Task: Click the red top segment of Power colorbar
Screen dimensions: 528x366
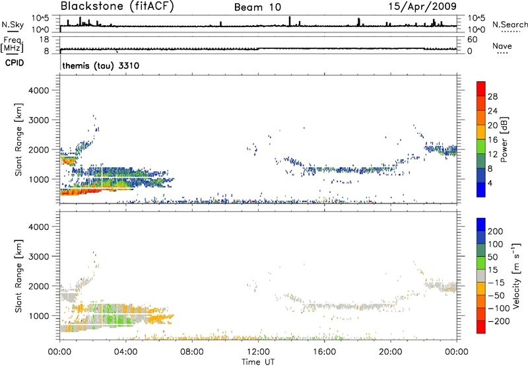Action: tap(481, 89)
